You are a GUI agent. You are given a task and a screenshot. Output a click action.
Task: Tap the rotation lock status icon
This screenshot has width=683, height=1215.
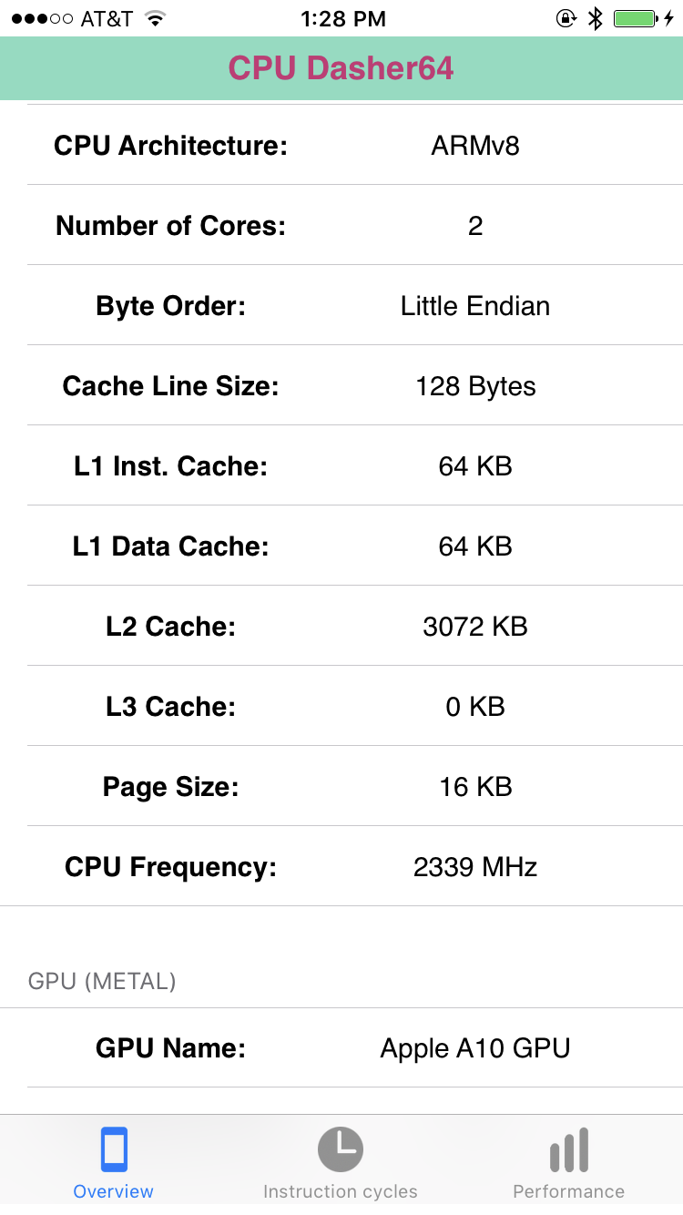click(566, 18)
